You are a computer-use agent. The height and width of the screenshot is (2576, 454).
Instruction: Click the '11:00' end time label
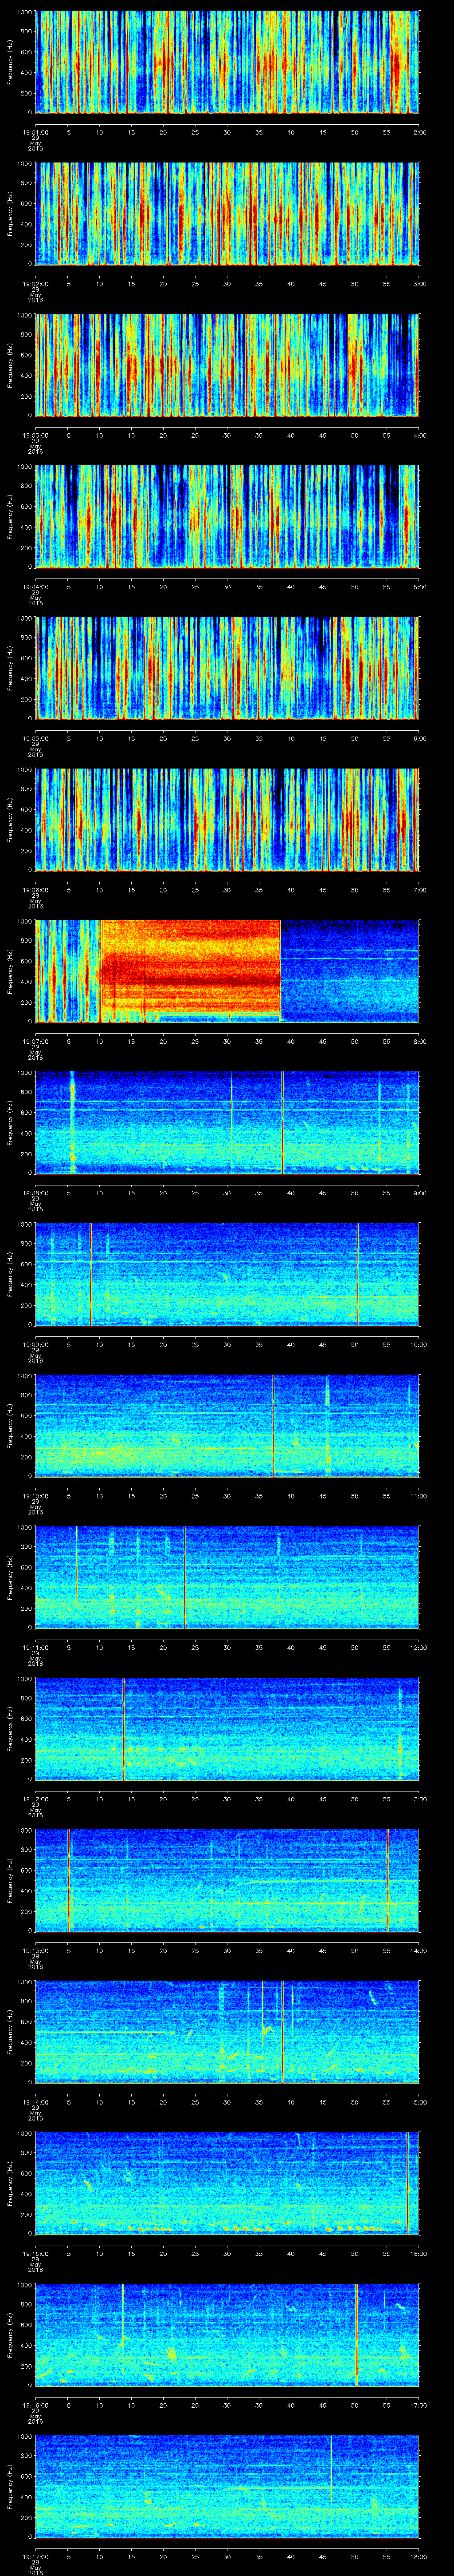point(418,1495)
